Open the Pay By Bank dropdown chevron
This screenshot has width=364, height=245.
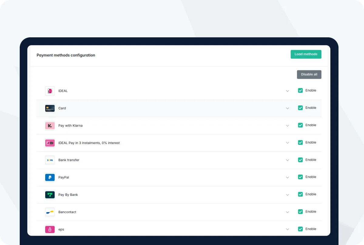click(288, 195)
